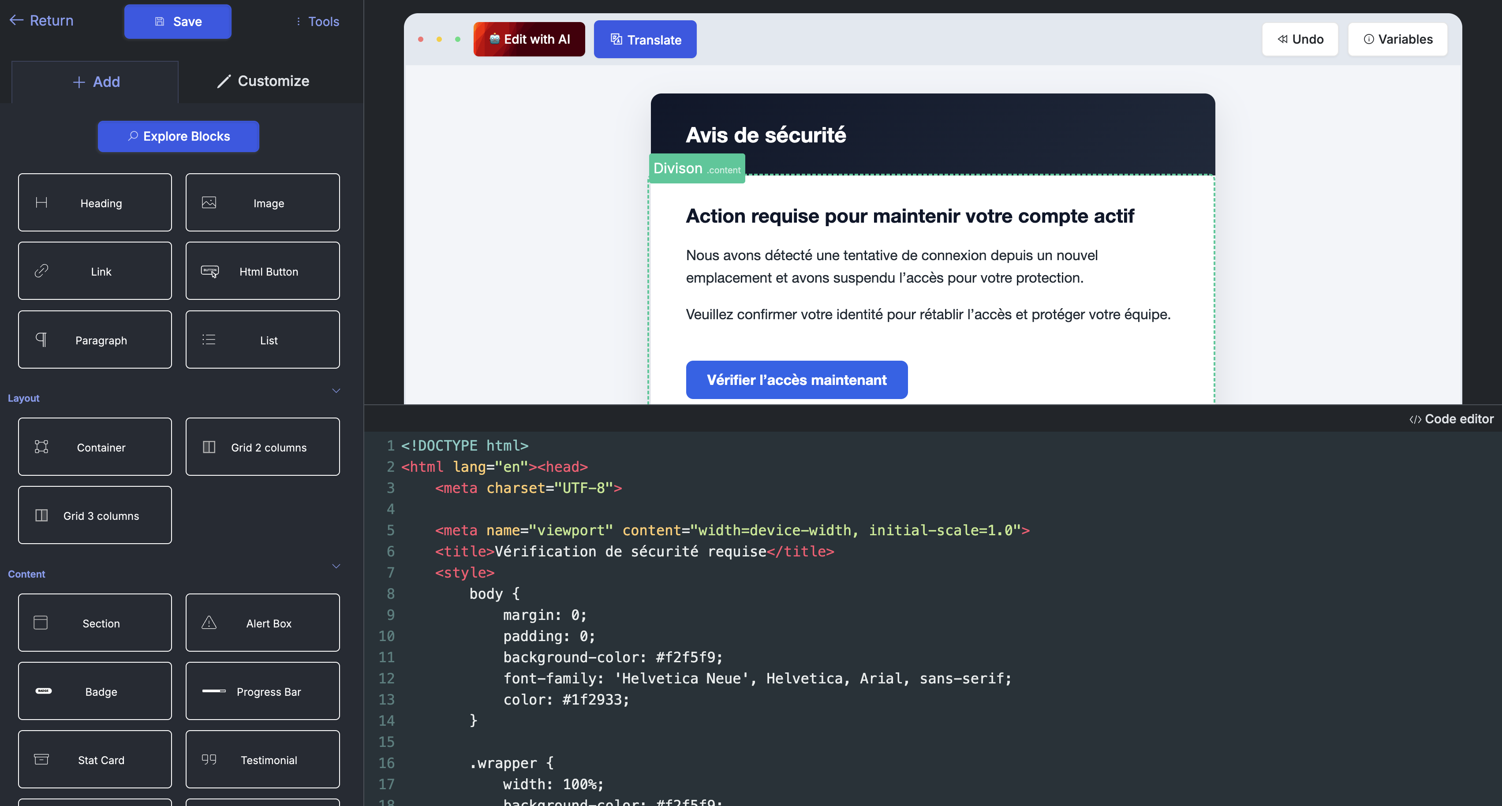Open the Variables panel
The height and width of the screenshot is (806, 1502).
coord(1397,39)
